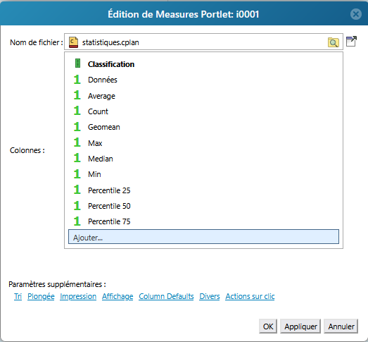Click the Ajouter... field to add column

(203, 237)
